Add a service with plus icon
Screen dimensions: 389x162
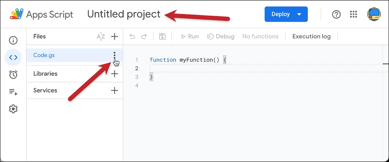pyautogui.click(x=114, y=91)
